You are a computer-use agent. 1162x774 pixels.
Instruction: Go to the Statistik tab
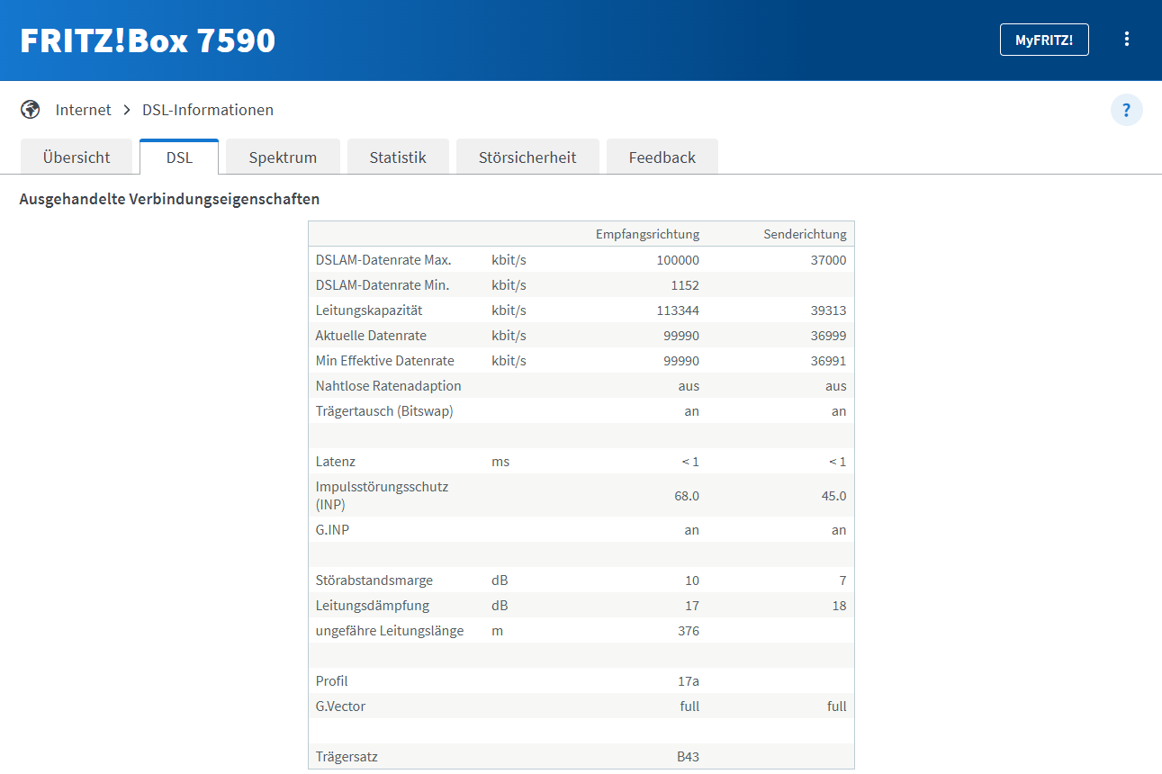398,157
